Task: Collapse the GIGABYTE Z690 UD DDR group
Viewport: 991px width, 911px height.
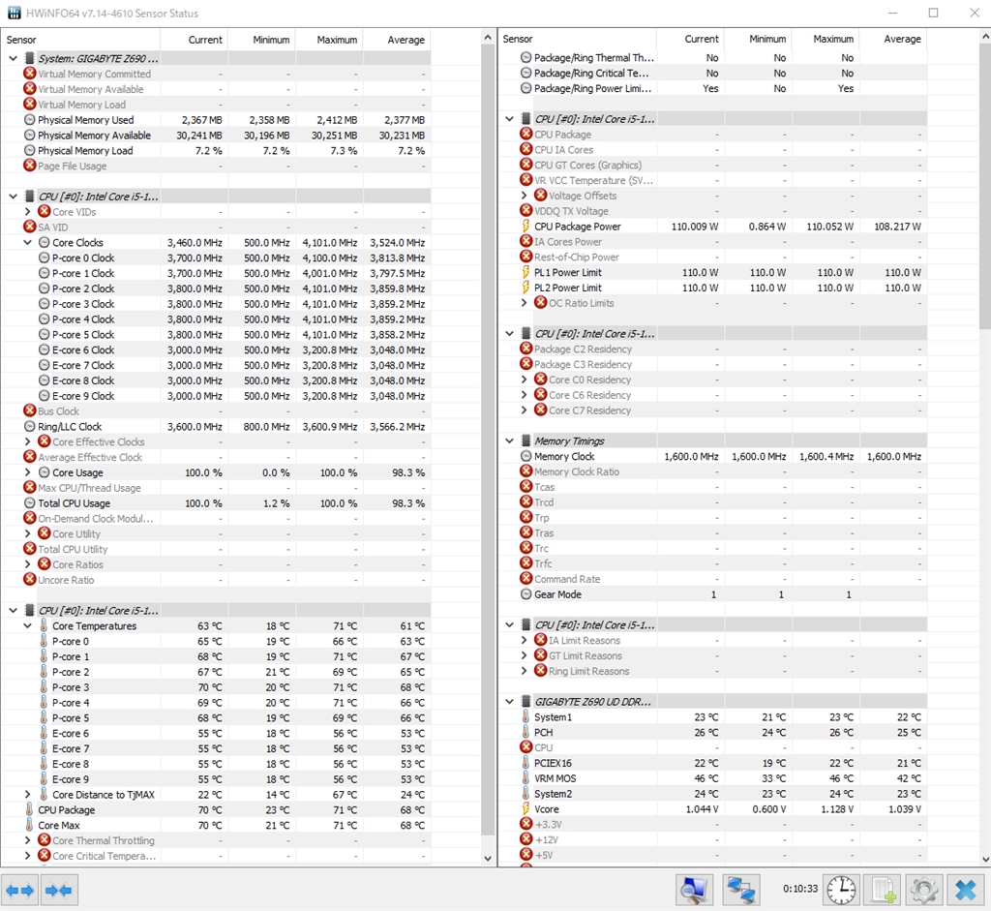Action: (x=509, y=702)
